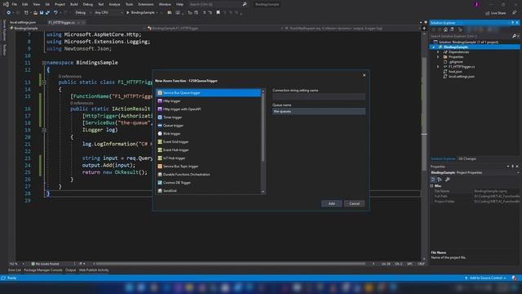The width and height of the screenshot is (522, 294).
Task: Click Save All icon in toolbar
Action: coord(47,13)
